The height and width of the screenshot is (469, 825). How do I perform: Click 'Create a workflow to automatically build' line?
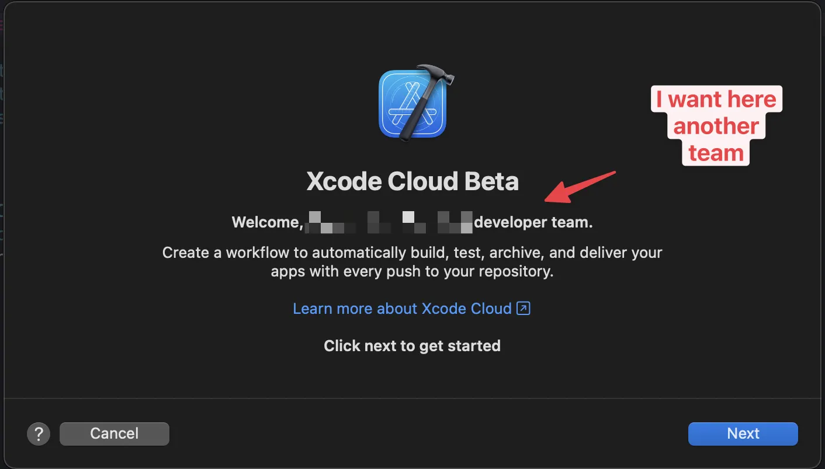coord(412,253)
